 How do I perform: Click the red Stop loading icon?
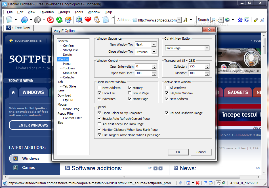51,20
